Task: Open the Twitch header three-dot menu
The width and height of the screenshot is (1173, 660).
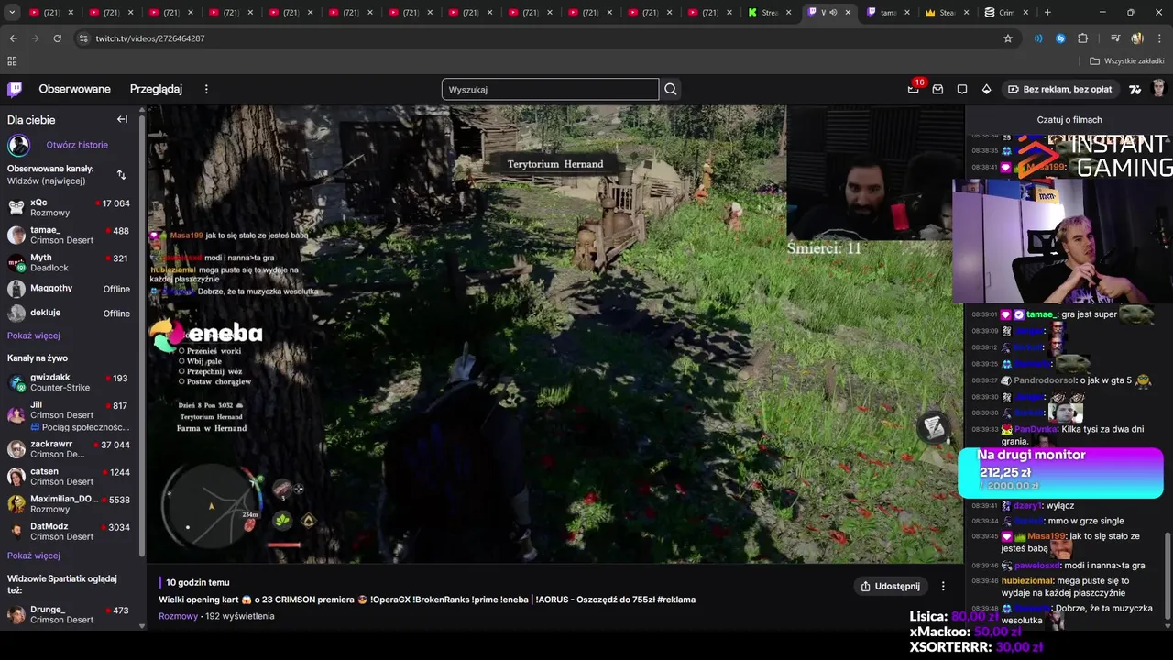Action: click(206, 89)
